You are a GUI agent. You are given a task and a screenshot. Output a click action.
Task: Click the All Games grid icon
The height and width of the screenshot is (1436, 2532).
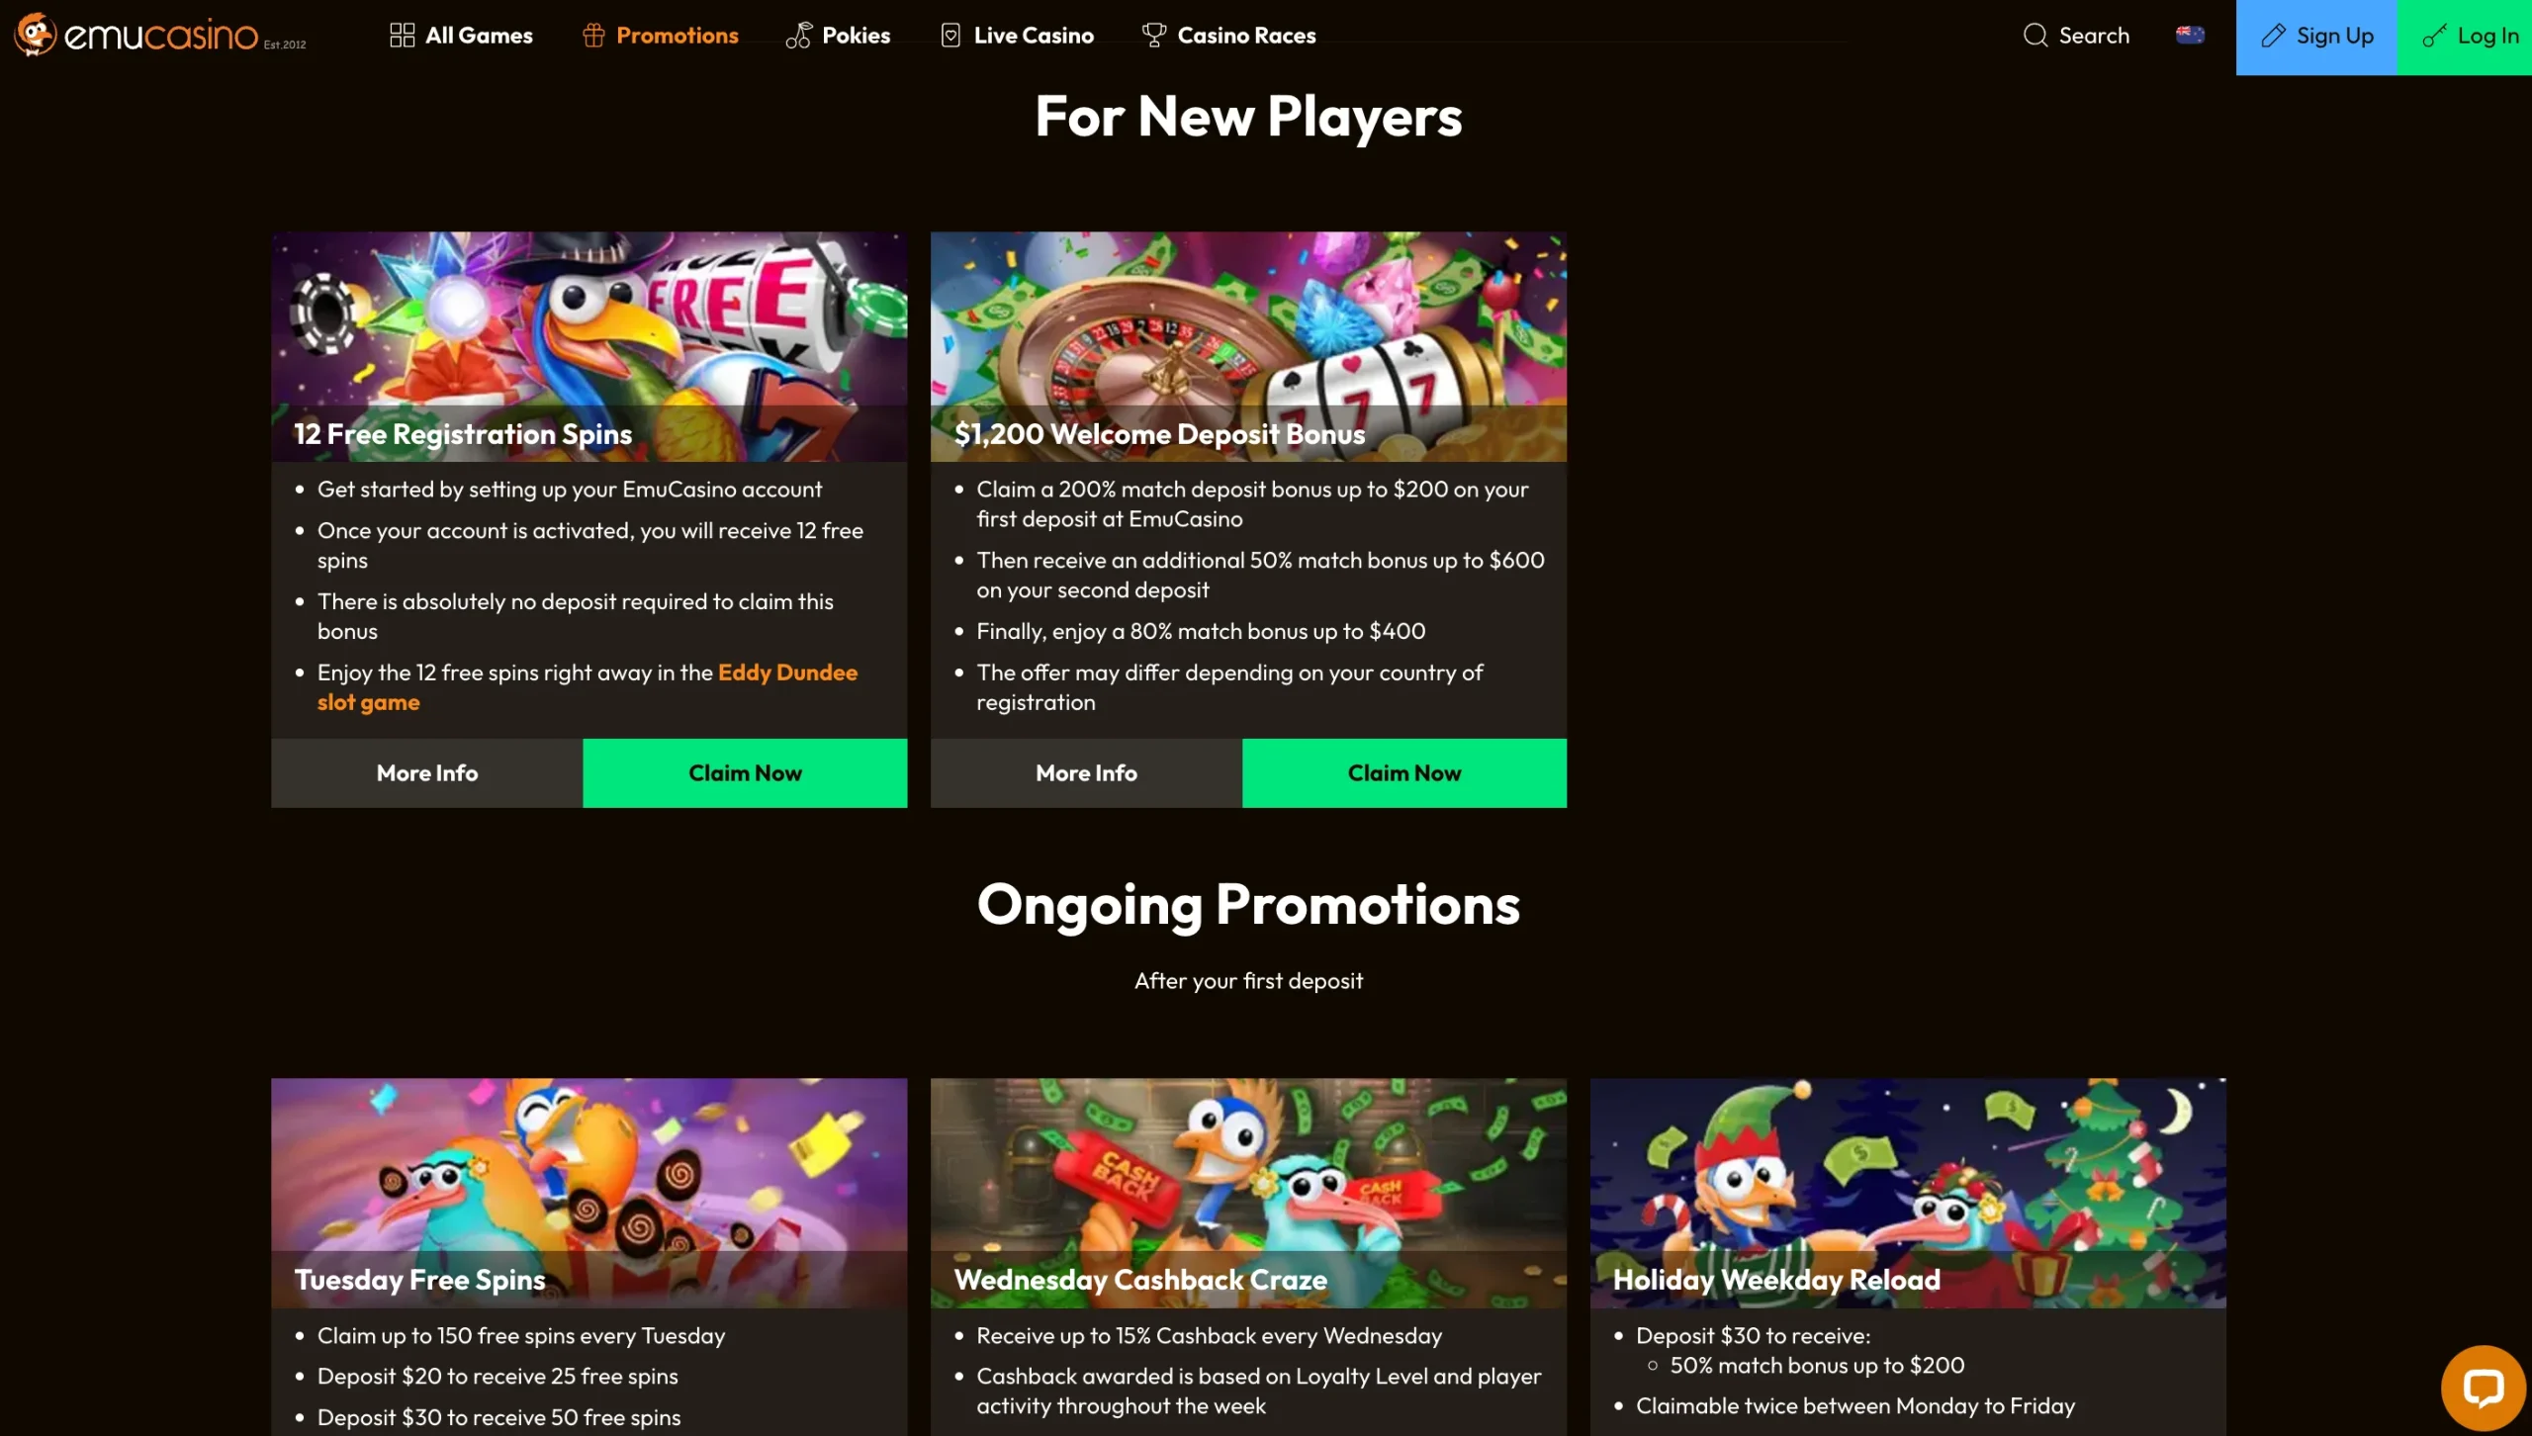click(402, 36)
